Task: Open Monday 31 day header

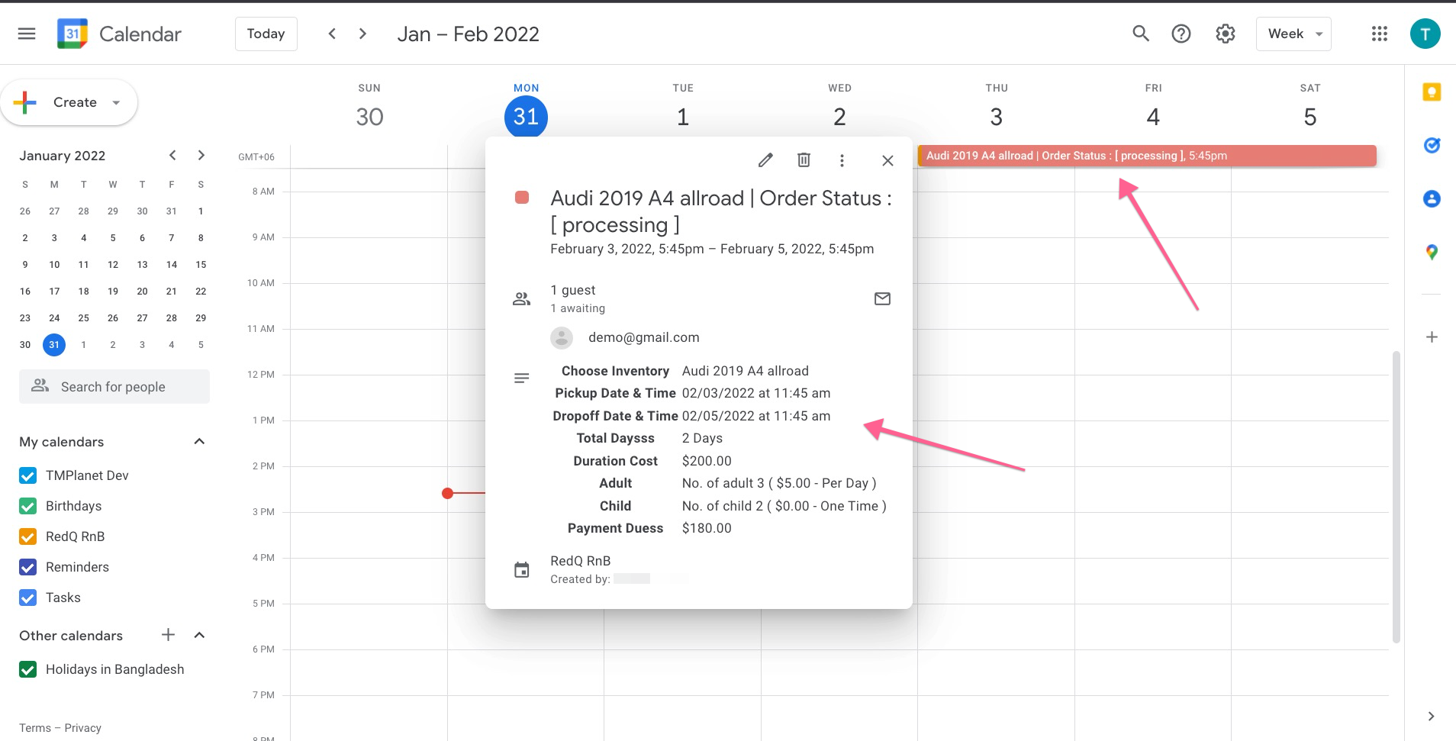Action: (x=526, y=117)
